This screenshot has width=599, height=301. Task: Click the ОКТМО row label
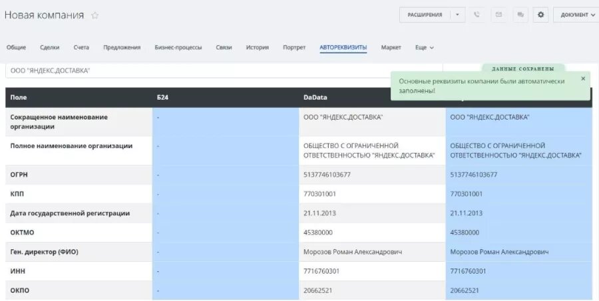(22, 233)
